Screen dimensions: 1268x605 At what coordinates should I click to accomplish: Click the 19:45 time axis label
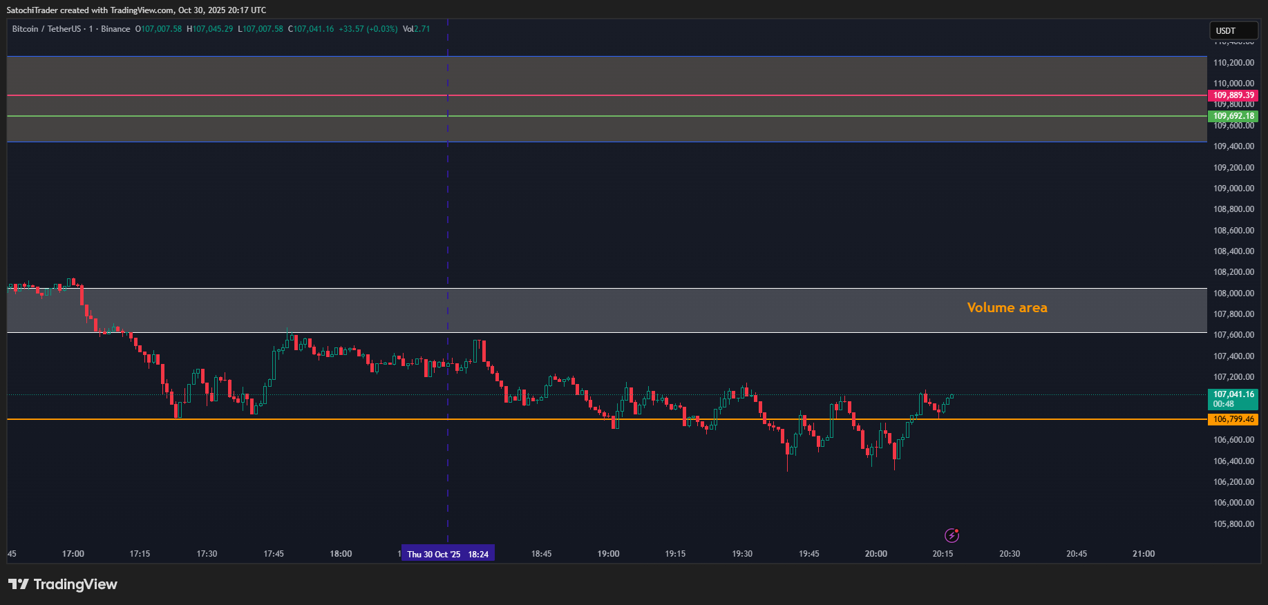click(x=809, y=554)
